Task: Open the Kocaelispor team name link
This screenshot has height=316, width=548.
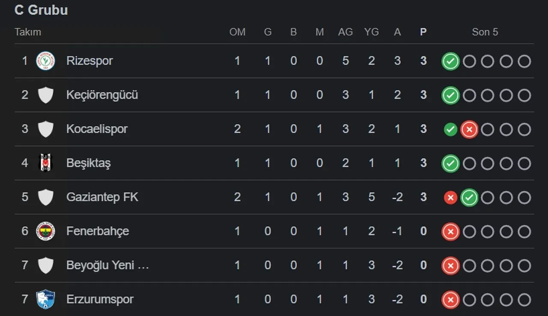Action: (97, 129)
